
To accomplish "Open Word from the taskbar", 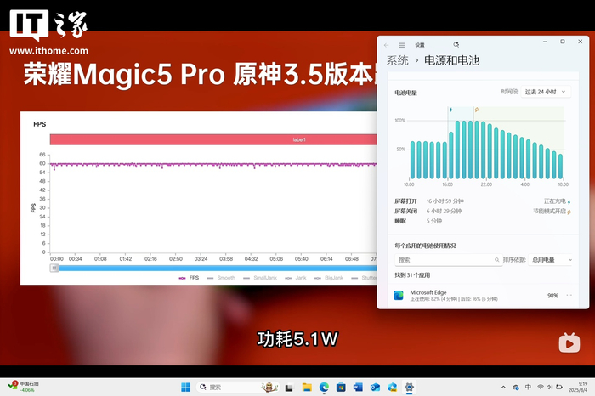I will (x=358, y=388).
